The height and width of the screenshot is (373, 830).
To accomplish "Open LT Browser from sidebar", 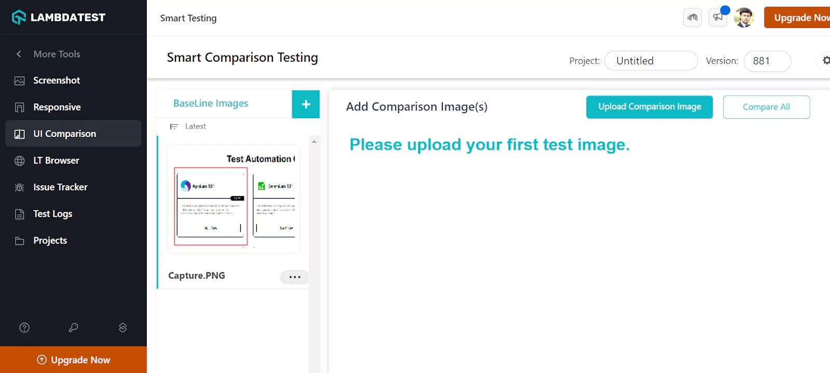I will pyautogui.click(x=56, y=160).
